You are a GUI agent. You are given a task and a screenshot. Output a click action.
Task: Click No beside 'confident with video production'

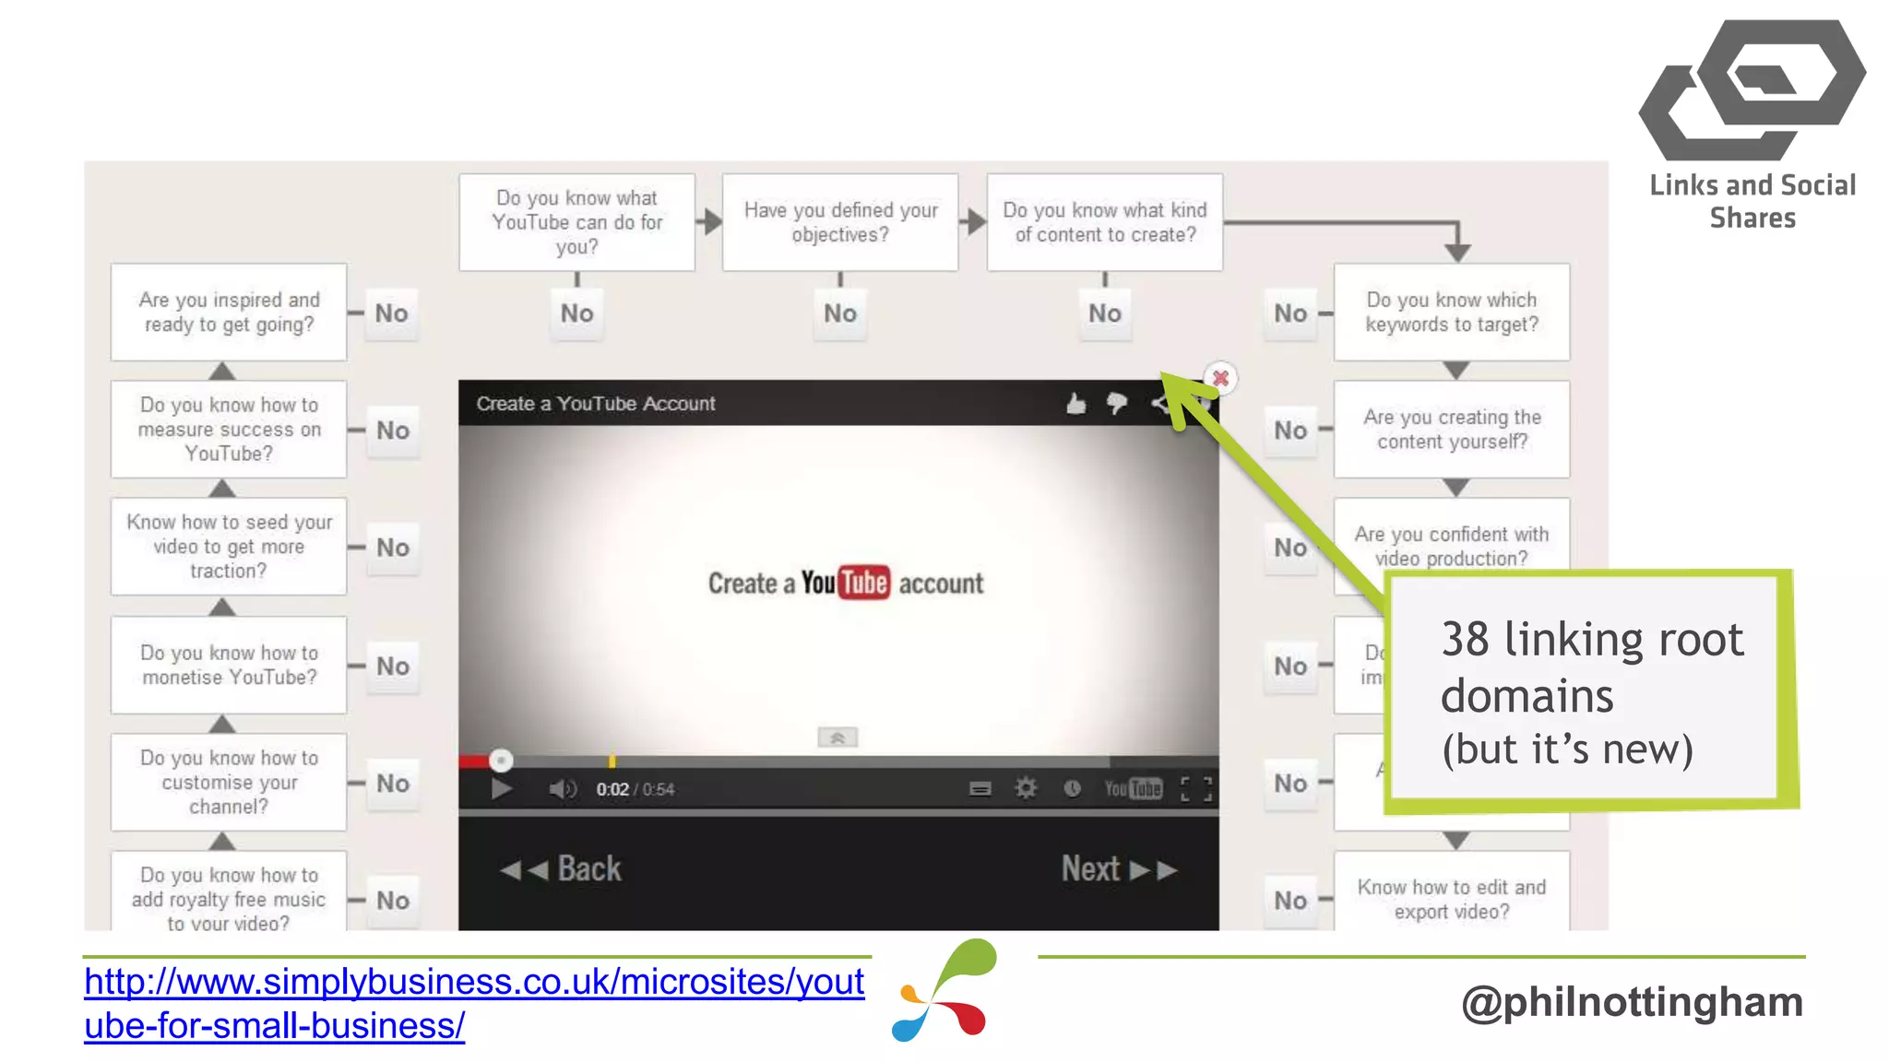pyautogui.click(x=1290, y=548)
